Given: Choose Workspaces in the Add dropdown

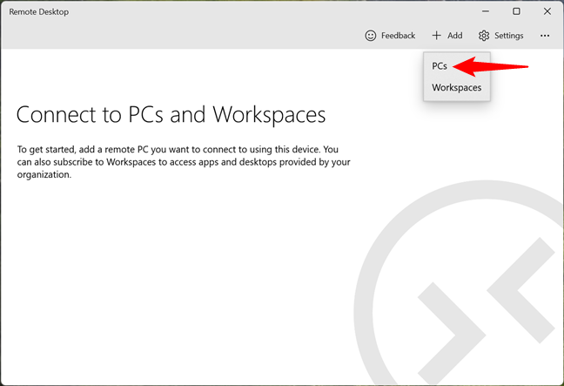Looking at the screenshot, I should point(456,87).
